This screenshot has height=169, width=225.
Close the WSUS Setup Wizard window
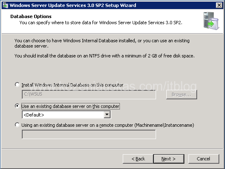click(219, 5)
